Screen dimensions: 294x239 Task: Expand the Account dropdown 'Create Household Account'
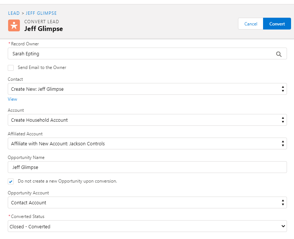[x=147, y=120]
